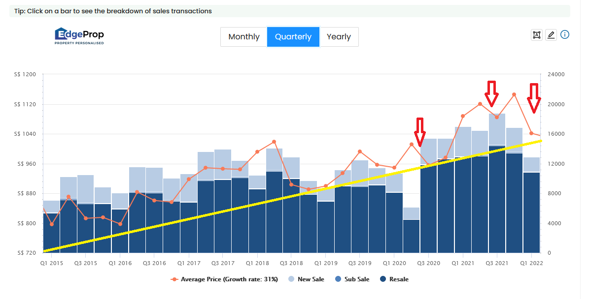Click the Resale bar above Q1 2018
The image size is (589, 299).
click(x=257, y=221)
